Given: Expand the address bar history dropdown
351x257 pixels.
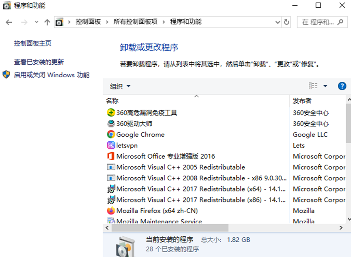Looking at the screenshot, I should [278, 22].
